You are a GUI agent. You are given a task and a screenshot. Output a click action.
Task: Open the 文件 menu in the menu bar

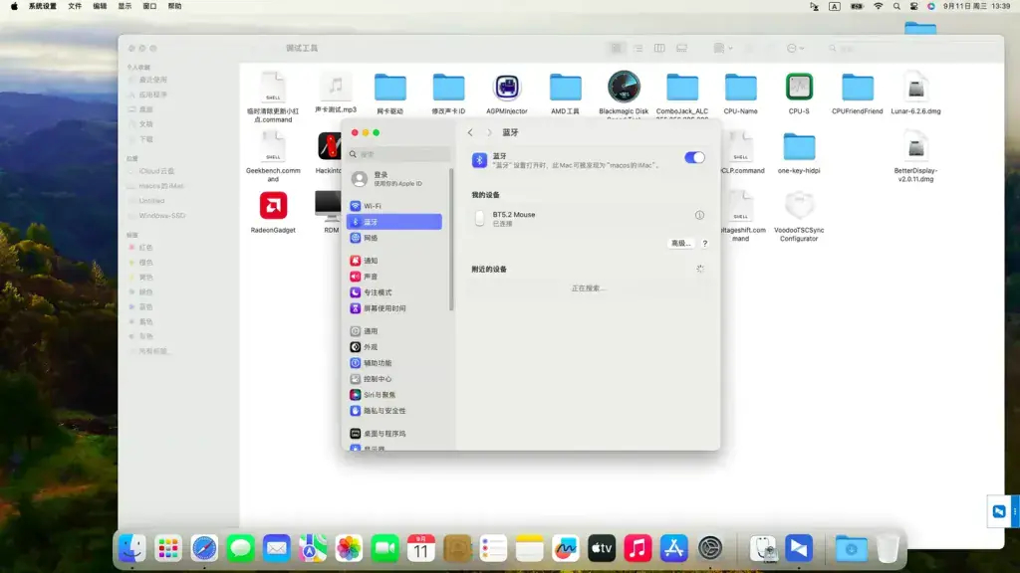click(75, 7)
